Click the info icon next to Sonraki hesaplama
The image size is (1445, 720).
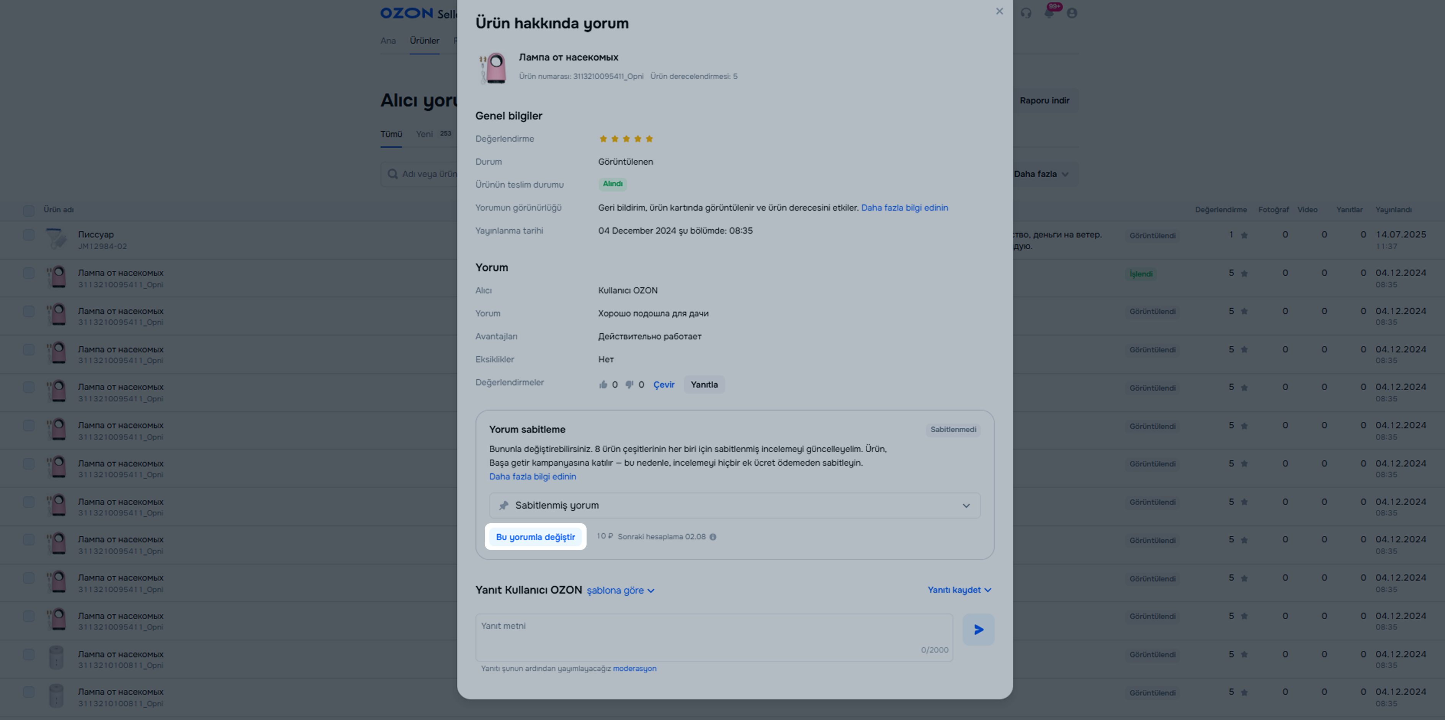pyautogui.click(x=713, y=537)
